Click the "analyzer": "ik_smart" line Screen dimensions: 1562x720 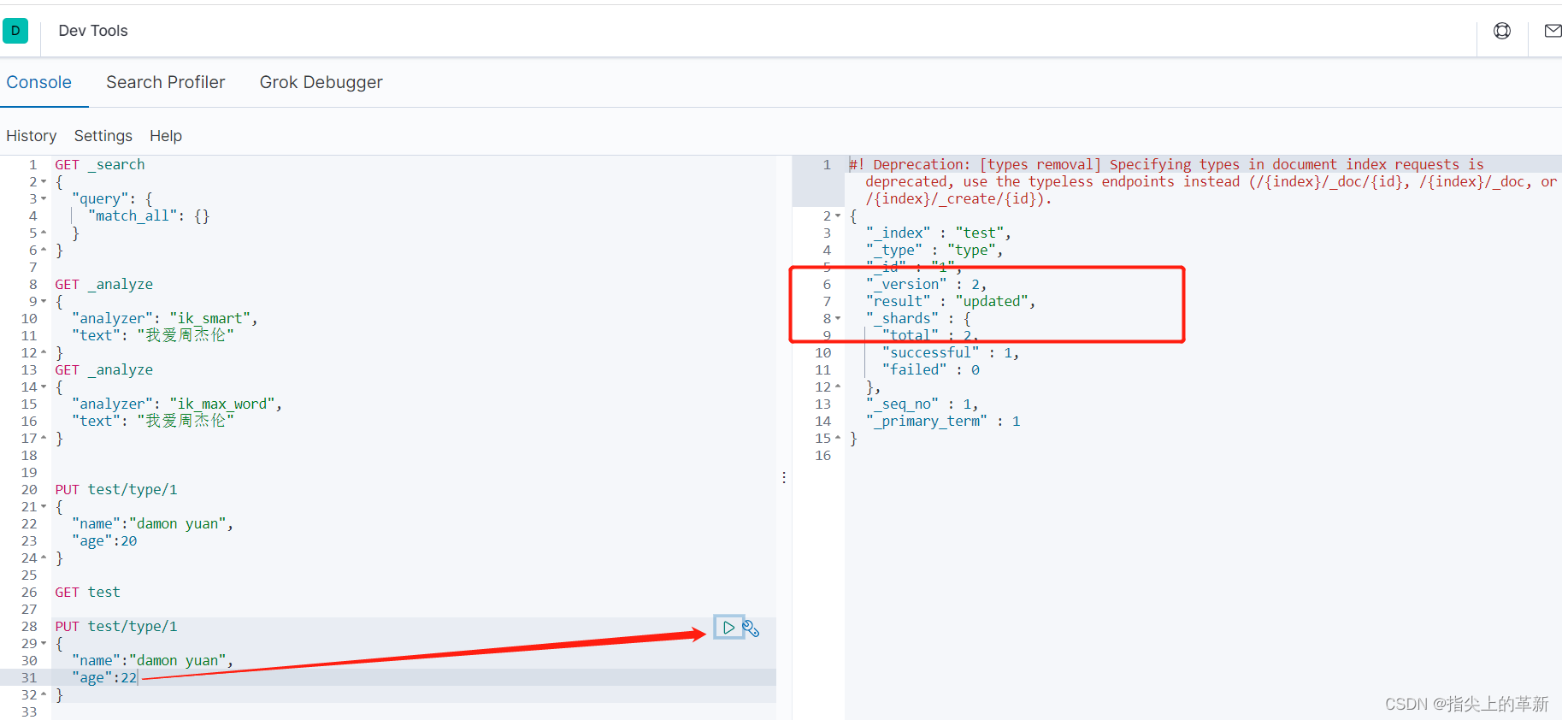tap(165, 318)
